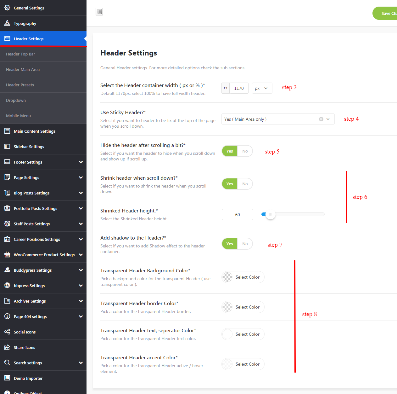Click the expand-all panel icon at top

[99, 12]
